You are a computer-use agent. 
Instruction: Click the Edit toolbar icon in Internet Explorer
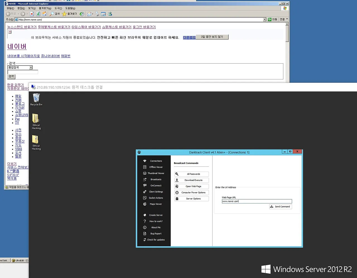point(103,14)
